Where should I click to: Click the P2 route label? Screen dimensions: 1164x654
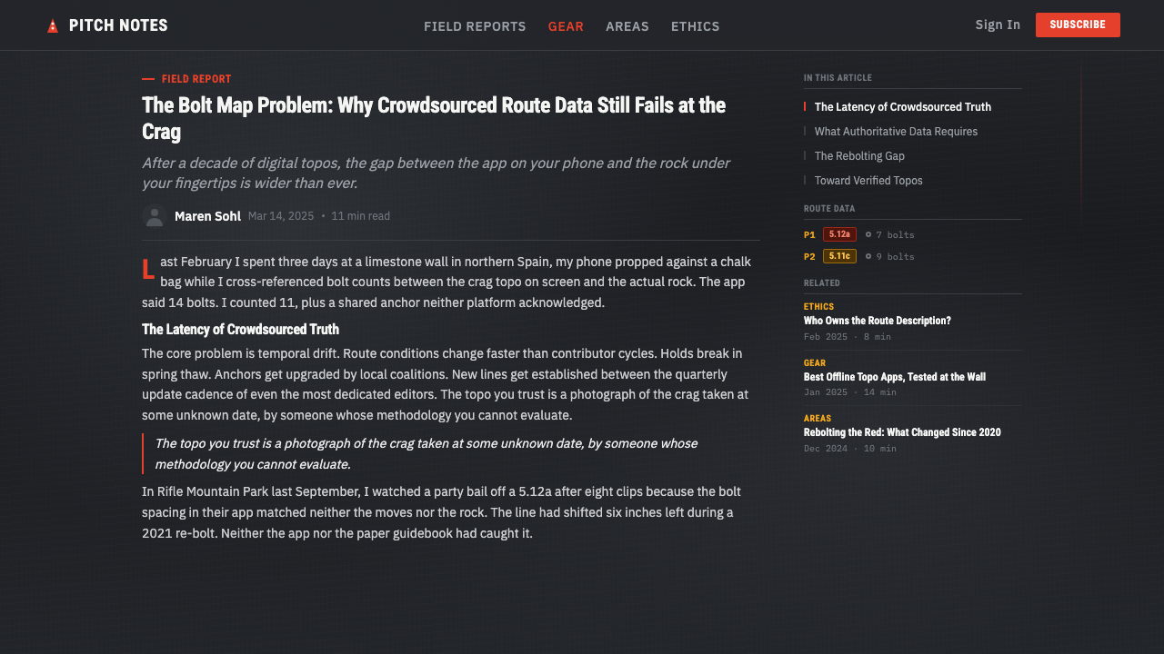809,256
